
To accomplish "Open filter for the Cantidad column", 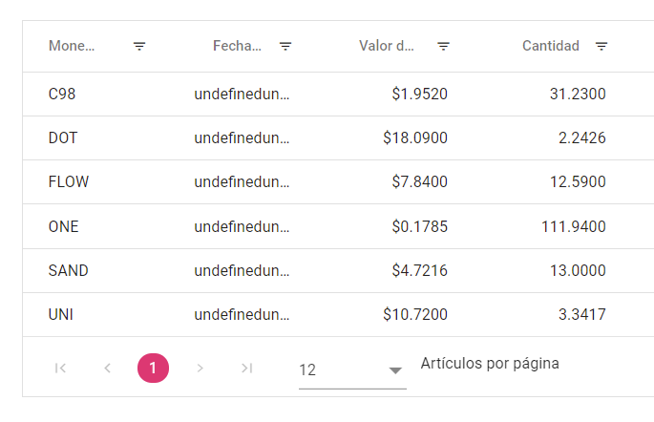I will pos(601,46).
